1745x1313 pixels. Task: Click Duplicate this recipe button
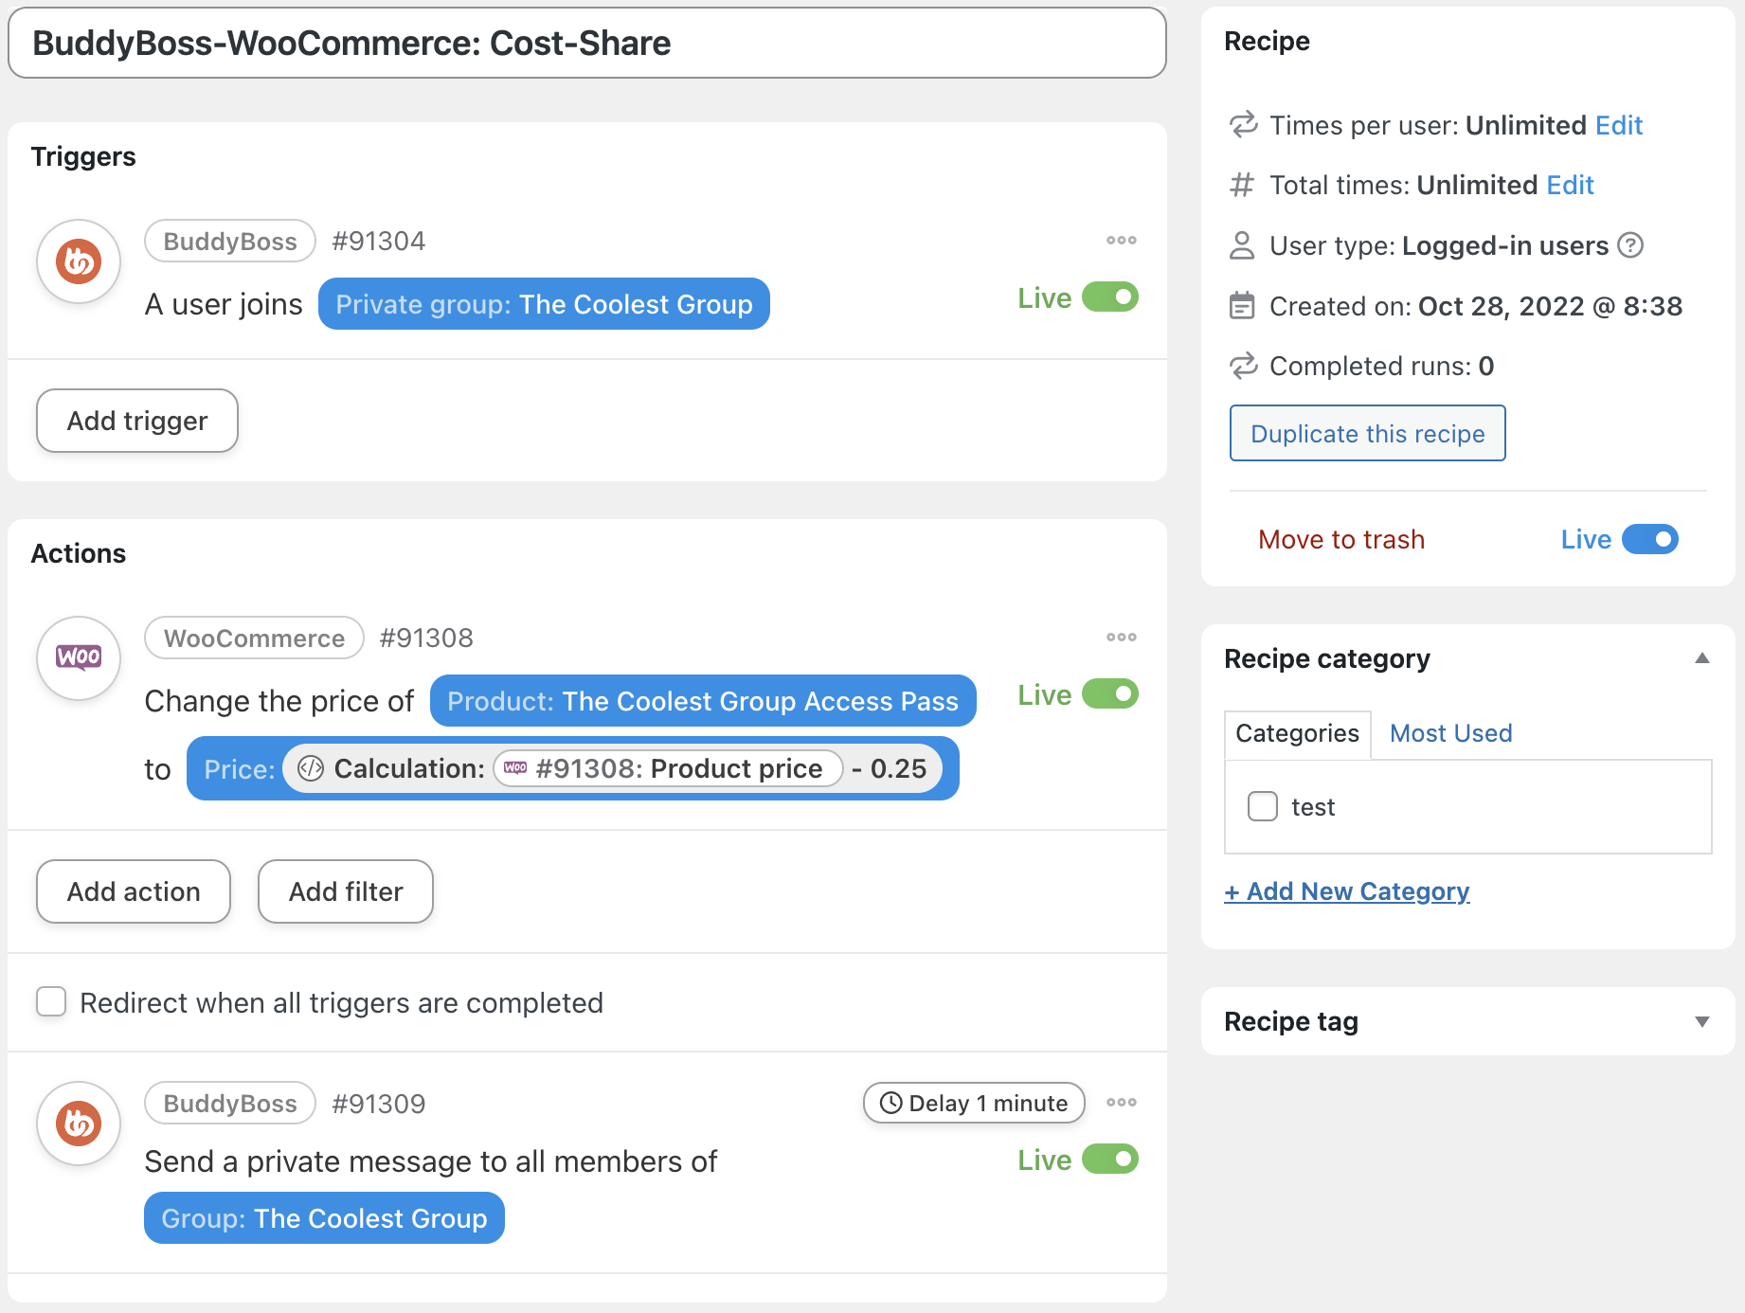pyautogui.click(x=1368, y=433)
